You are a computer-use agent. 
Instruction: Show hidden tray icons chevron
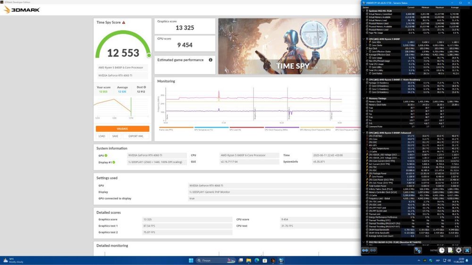[419, 260]
